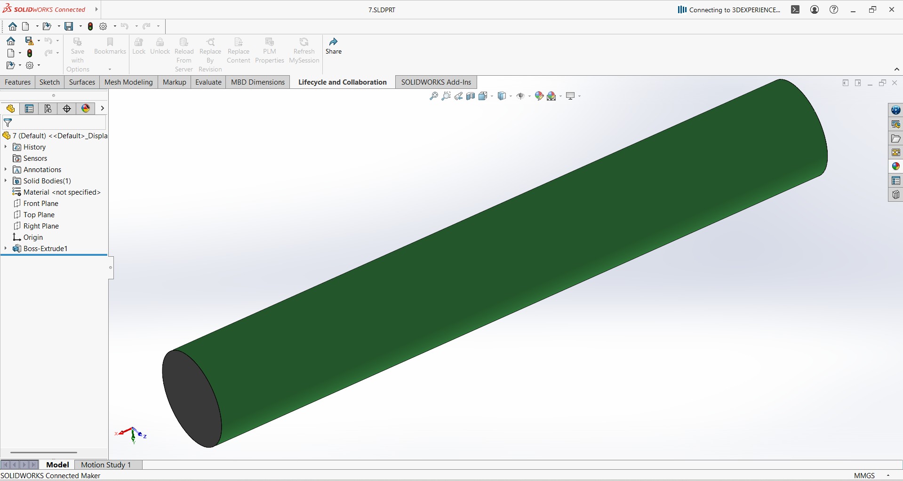Open the File Explorer folder task pane tab
This screenshot has height=481, width=903.
tap(895, 138)
